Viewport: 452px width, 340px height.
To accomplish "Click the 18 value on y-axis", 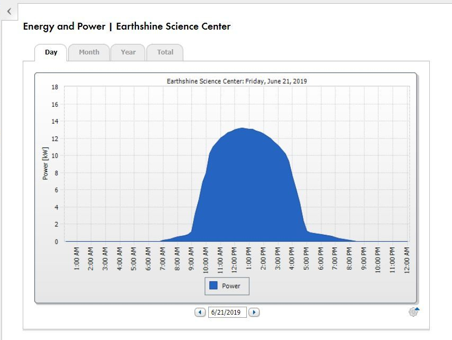I will point(54,87).
